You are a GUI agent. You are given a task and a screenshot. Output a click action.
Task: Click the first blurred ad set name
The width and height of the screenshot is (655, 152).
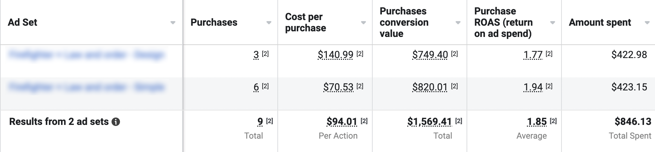pos(86,55)
